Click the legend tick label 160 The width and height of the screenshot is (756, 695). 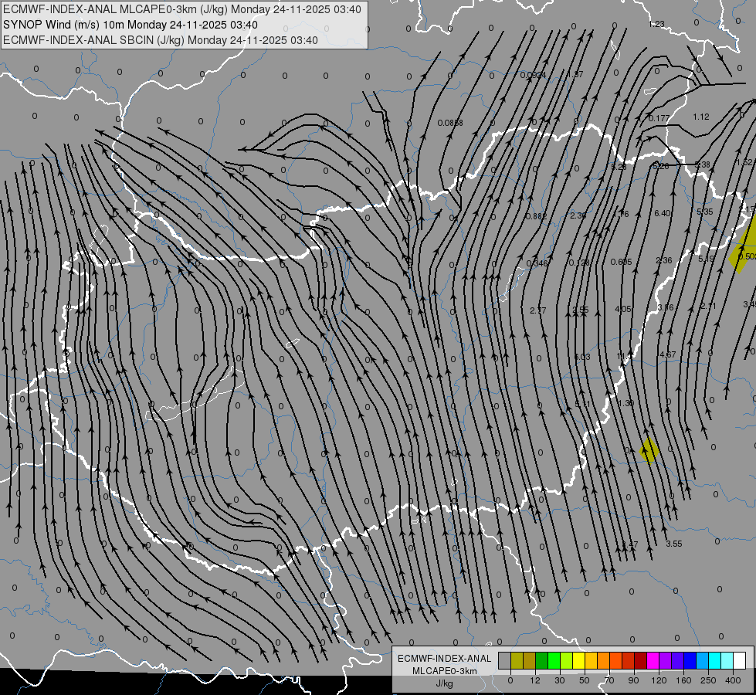tap(683, 680)
